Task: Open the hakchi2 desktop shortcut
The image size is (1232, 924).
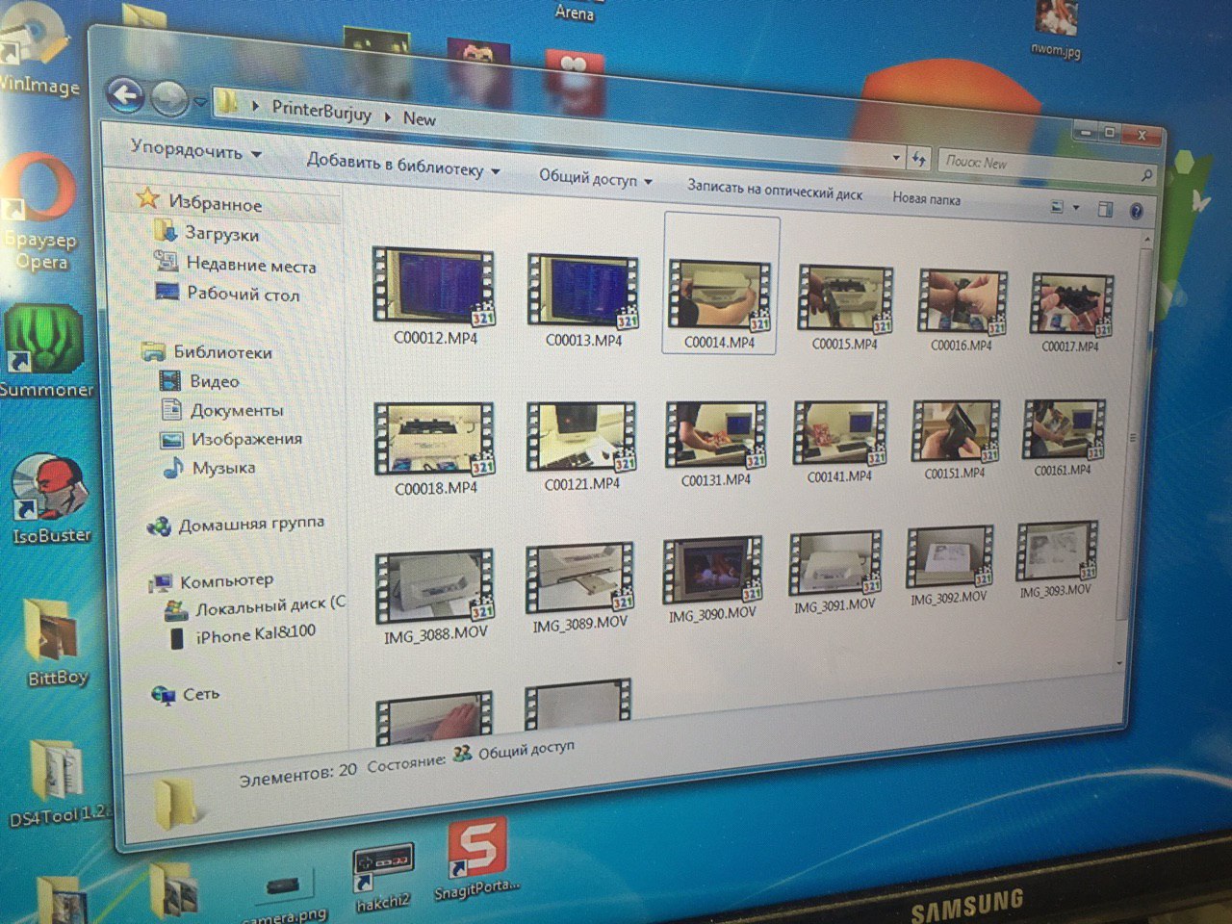Action: (x=382, y=879)
